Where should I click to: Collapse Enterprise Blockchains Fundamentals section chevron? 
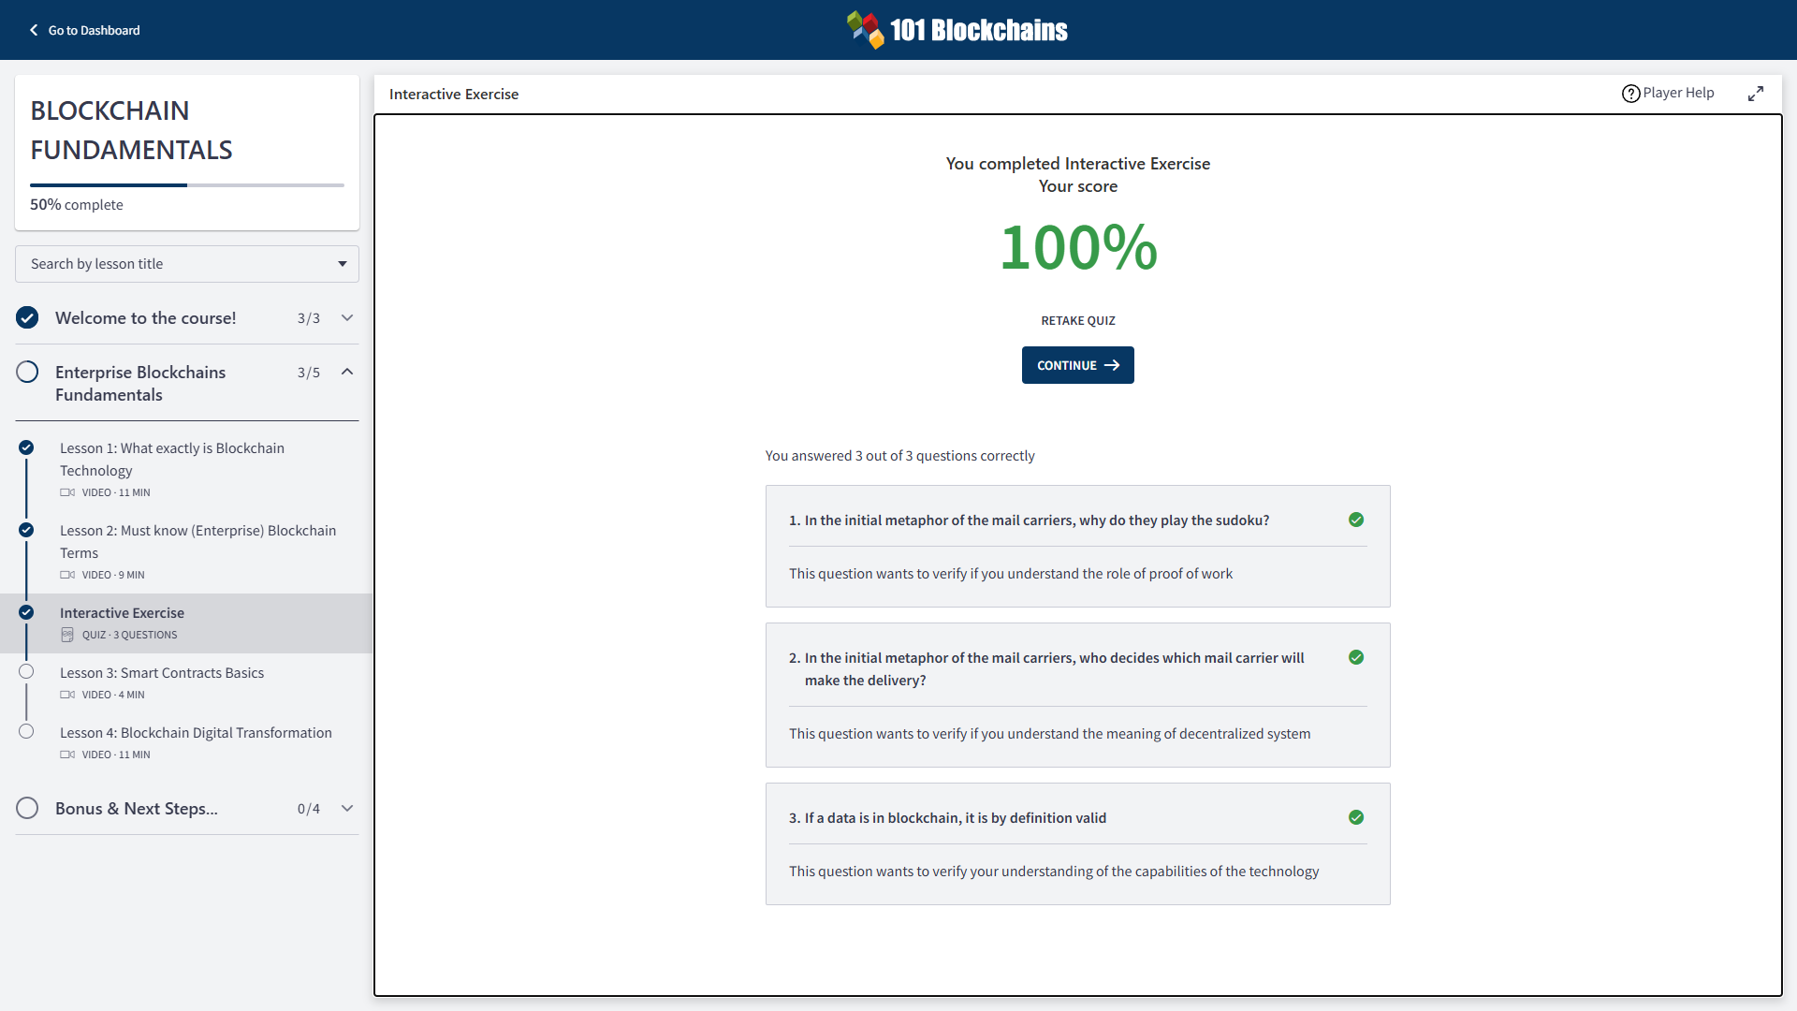tap(347, 373)
